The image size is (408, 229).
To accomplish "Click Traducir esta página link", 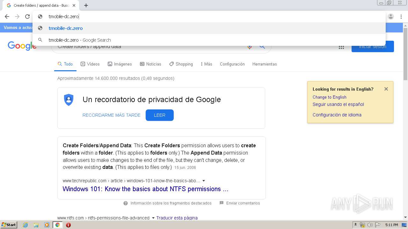I will click(x=177, y=218).
